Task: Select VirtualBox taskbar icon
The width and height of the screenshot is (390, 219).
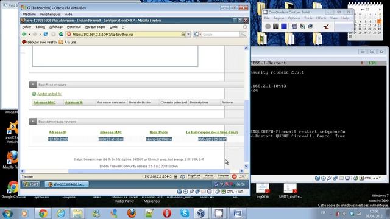Action: [x=201, y=214]
